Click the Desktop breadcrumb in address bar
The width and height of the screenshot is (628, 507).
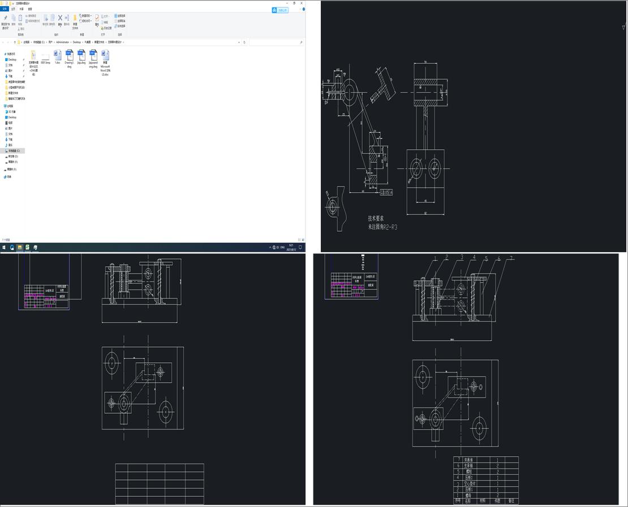[x=76, y=42]
